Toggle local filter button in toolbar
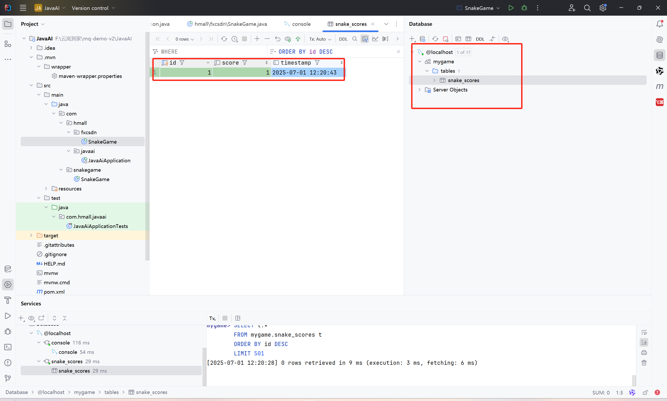 (x=365, y=39)
